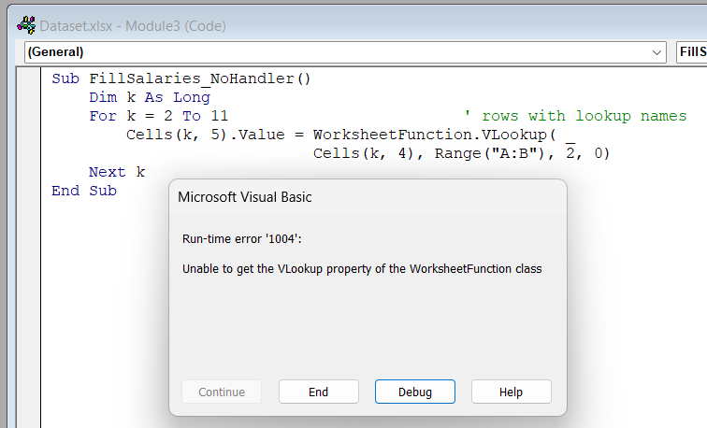Screen dimensions: 707x428
Task: Click the Debug button in error dialog
Action: tap(415, 392)
